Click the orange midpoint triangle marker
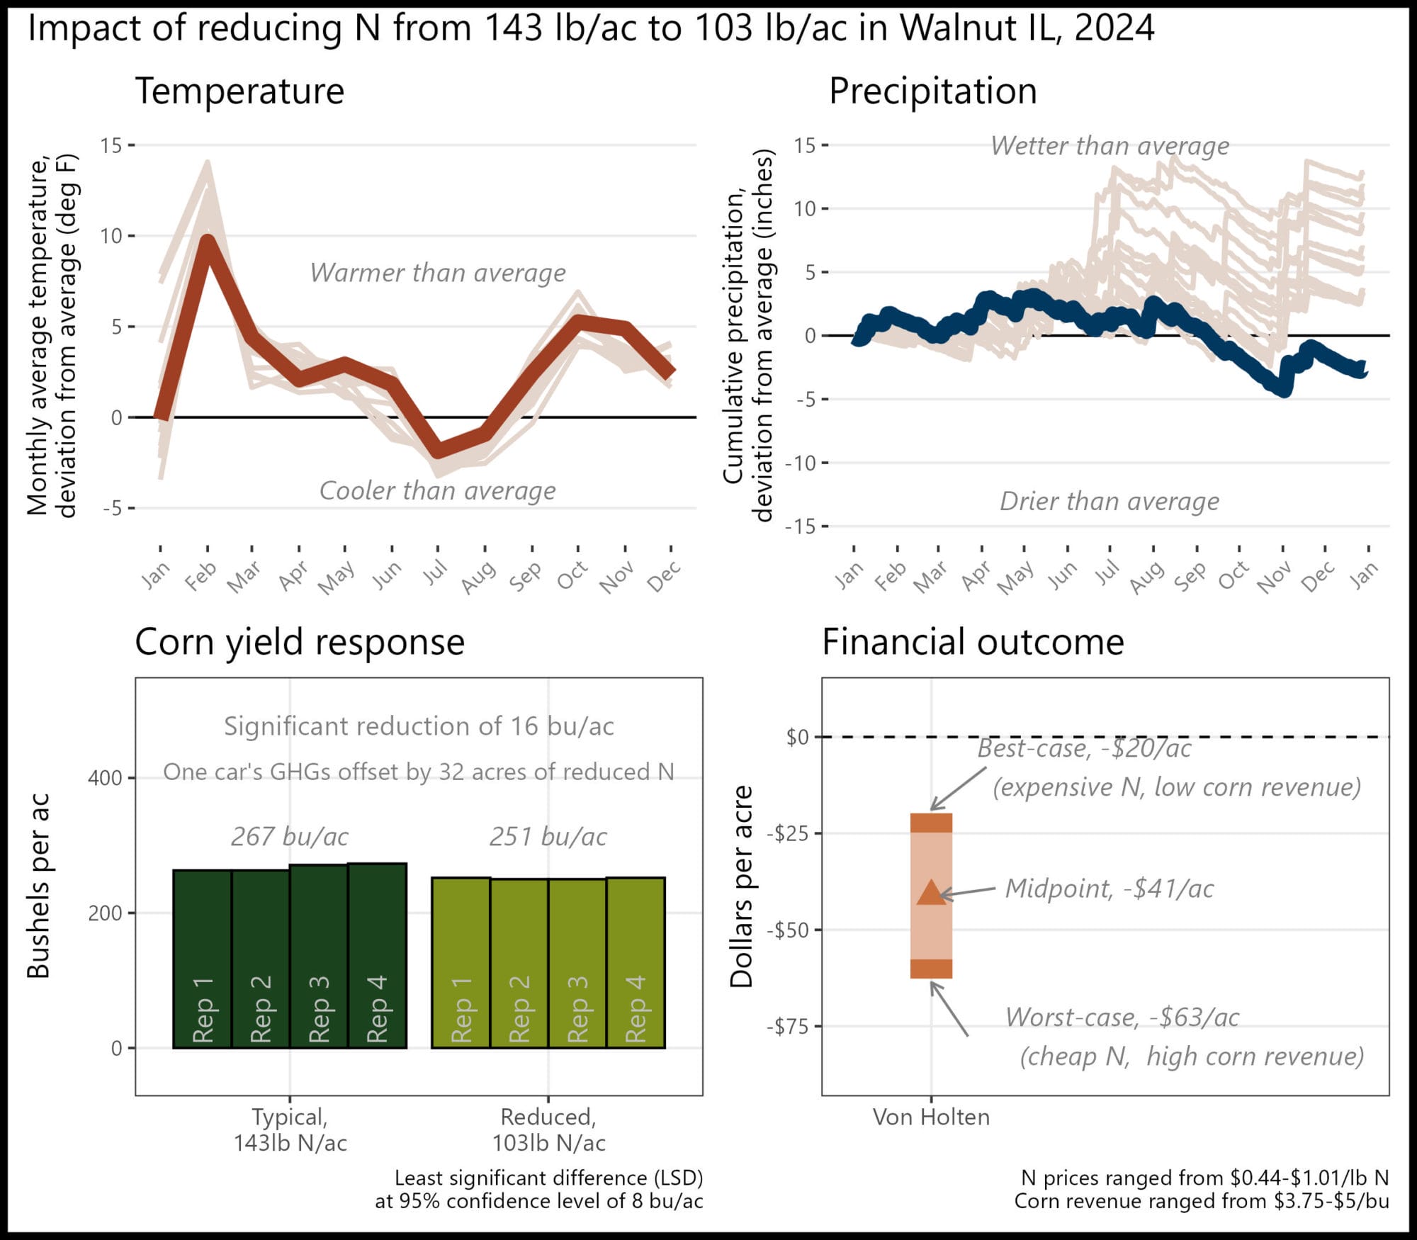This screenshot has height=1240, width=1417. (x=931, y=892)
